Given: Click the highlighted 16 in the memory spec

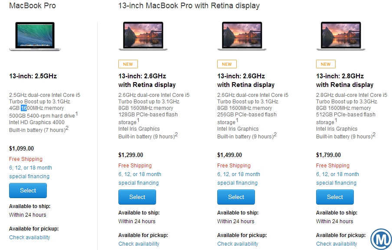Looking at the screenshot, I should 24,108.
